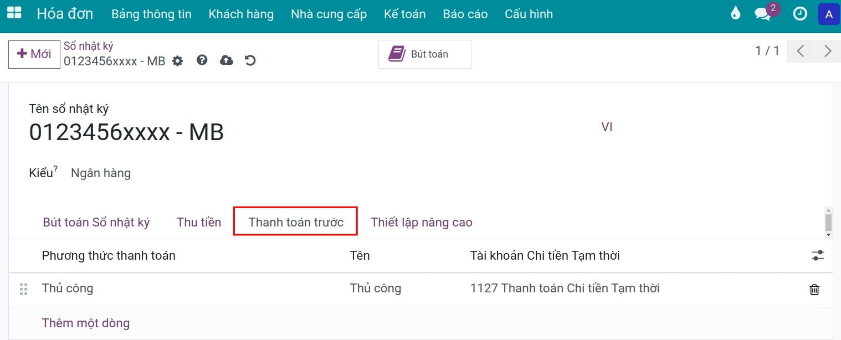Viewport: 841px width, 340px height.
Task: Delete the Thủ công line with trash icon
Action: (x=814, y=289)
